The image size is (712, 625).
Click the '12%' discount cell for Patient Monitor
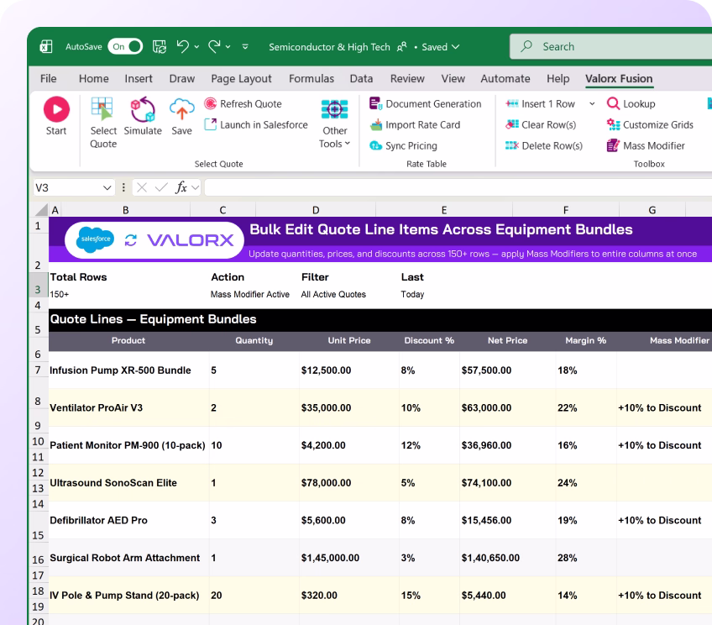tap(429, 445)
